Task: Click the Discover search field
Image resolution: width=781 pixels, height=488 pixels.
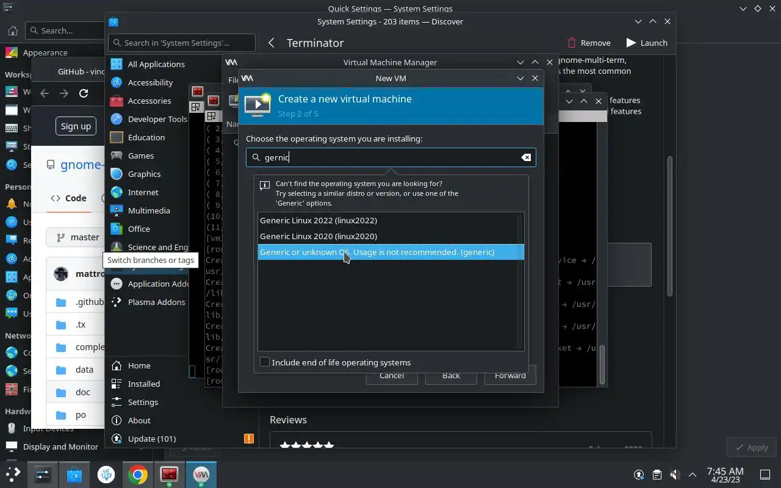Action: click(182, 43)
